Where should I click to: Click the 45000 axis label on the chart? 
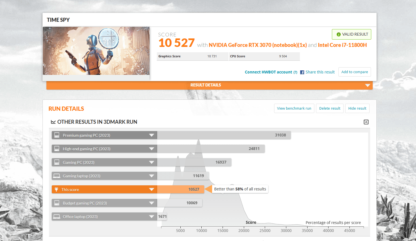click(349, 231)
